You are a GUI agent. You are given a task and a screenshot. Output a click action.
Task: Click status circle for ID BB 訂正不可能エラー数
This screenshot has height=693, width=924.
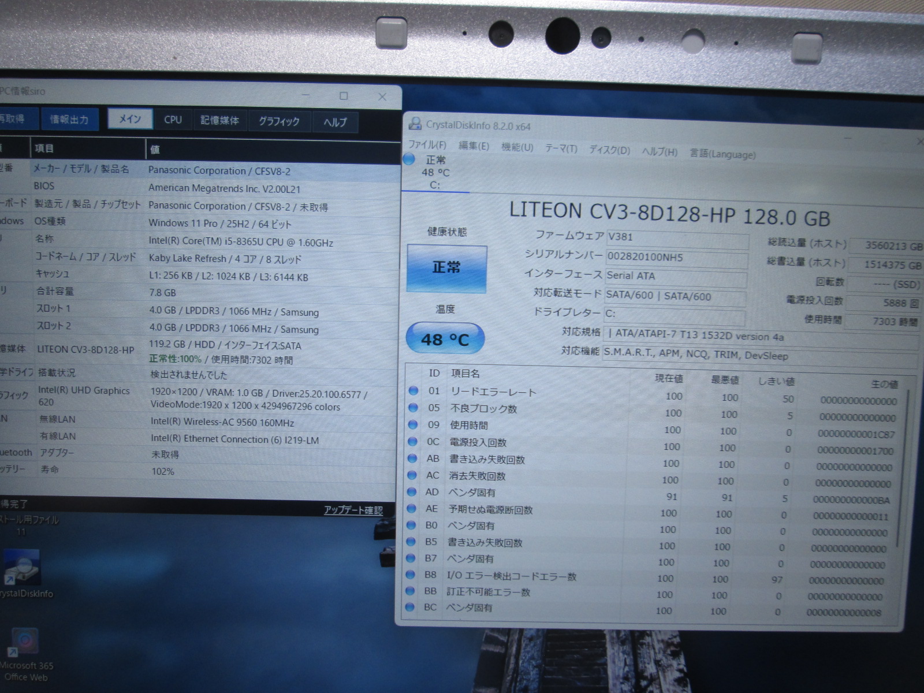pyautogui.click(x=410, y=591)
